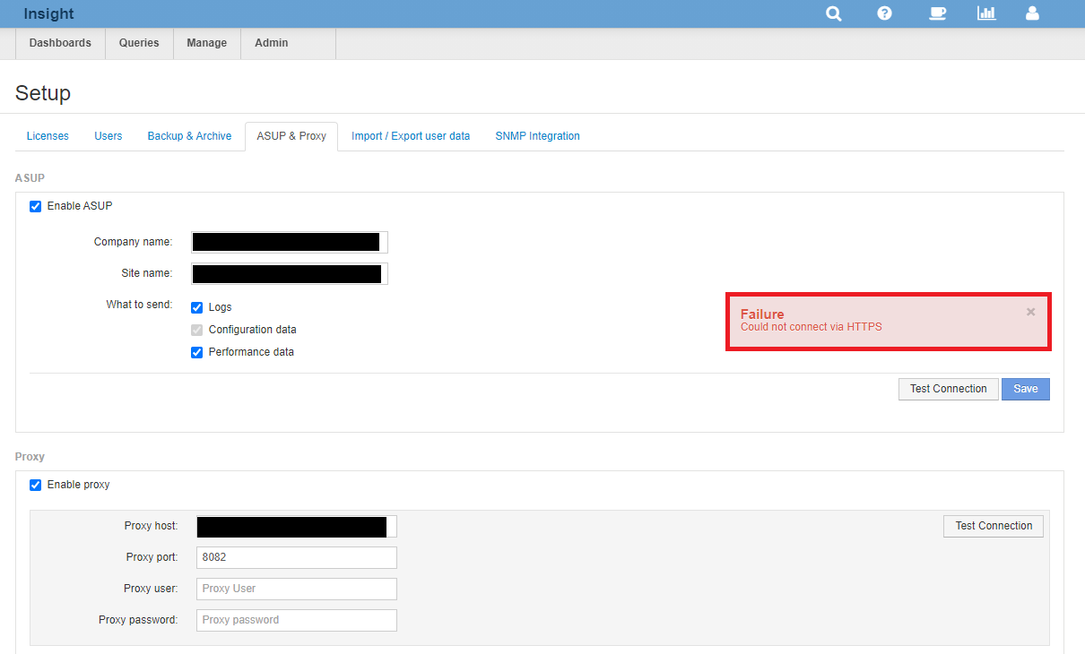Uncheck the Enable proxy checkbox
Screen dimensions: 1085x654
point(36,485)
